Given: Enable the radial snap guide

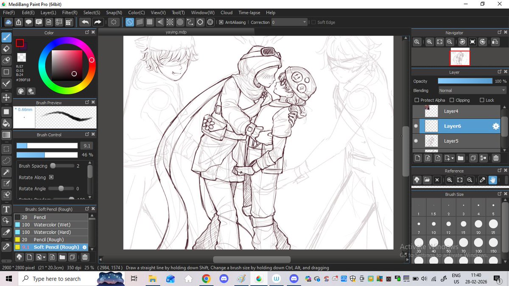Looking at the screenshot, I should (x=170, y=22).
